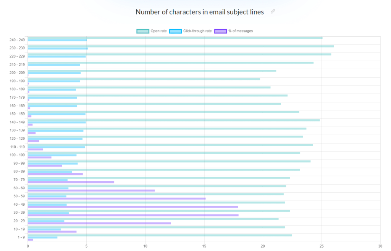Screen dimensions: 391x251
Task: Click the blue Click-through rate legend swatch
Action: coord(176,31)
